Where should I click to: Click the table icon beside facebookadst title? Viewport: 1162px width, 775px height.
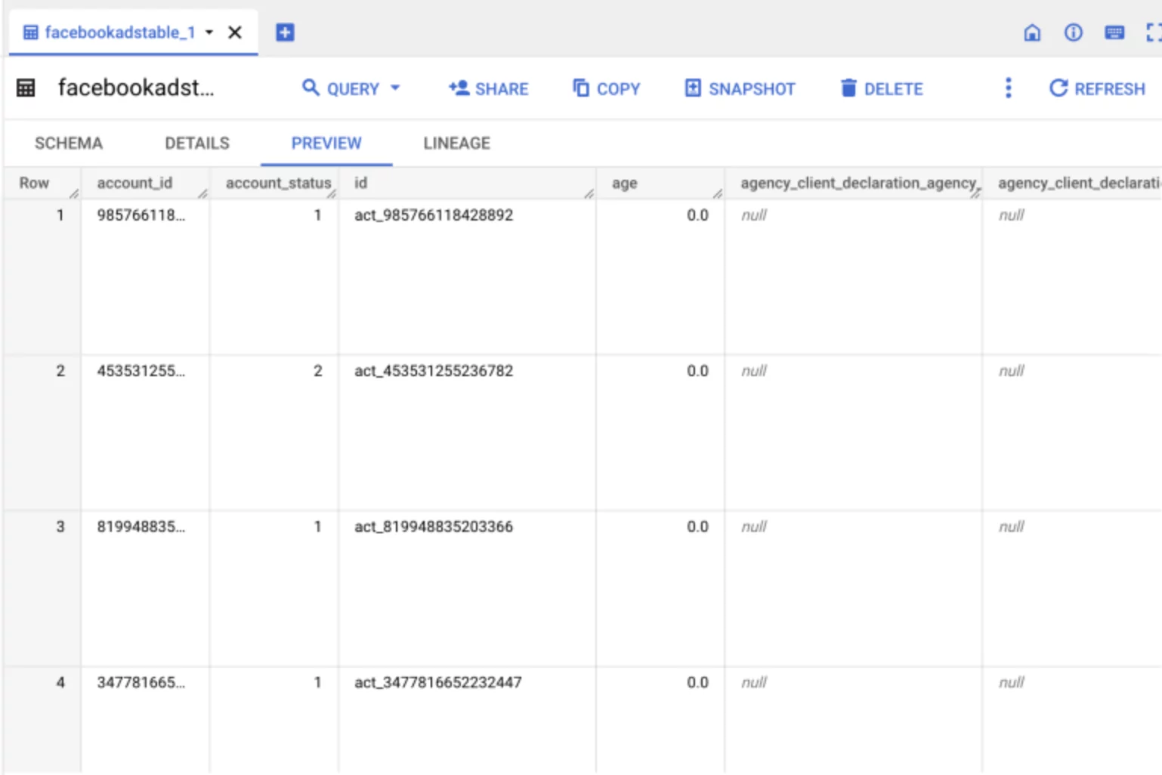click(x=26, y=88)
